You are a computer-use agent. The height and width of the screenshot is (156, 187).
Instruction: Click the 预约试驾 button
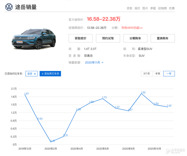click(108, 38)
